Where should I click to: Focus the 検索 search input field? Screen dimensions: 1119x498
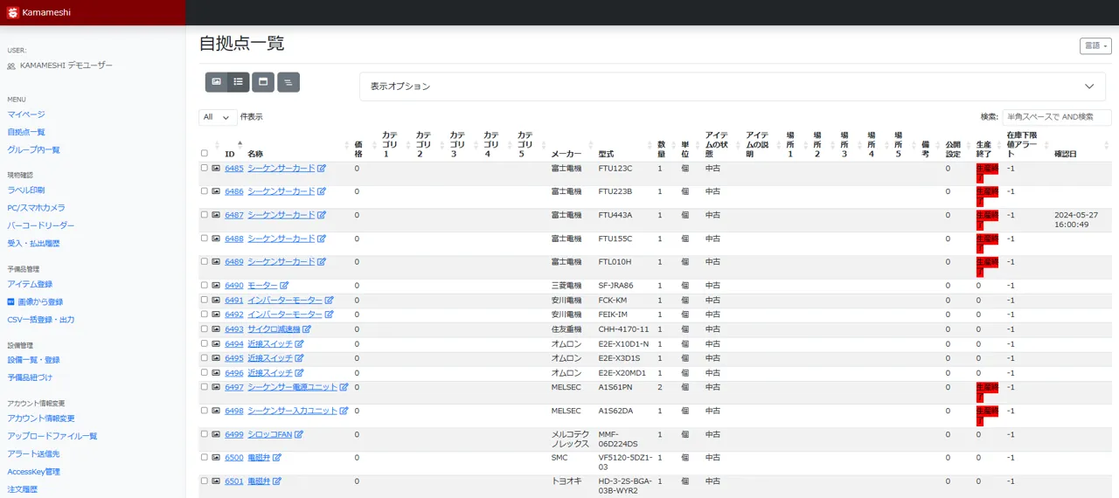click(x=1057, y=117)
